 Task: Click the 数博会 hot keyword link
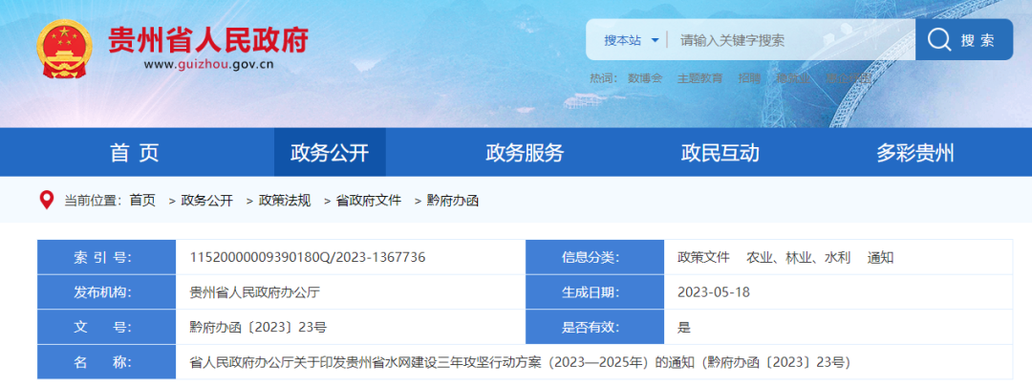645,78
